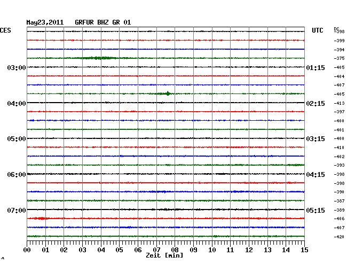The image size is (347, 264).
Task: Click the UTC column header
Action: [x=317, y=30]
